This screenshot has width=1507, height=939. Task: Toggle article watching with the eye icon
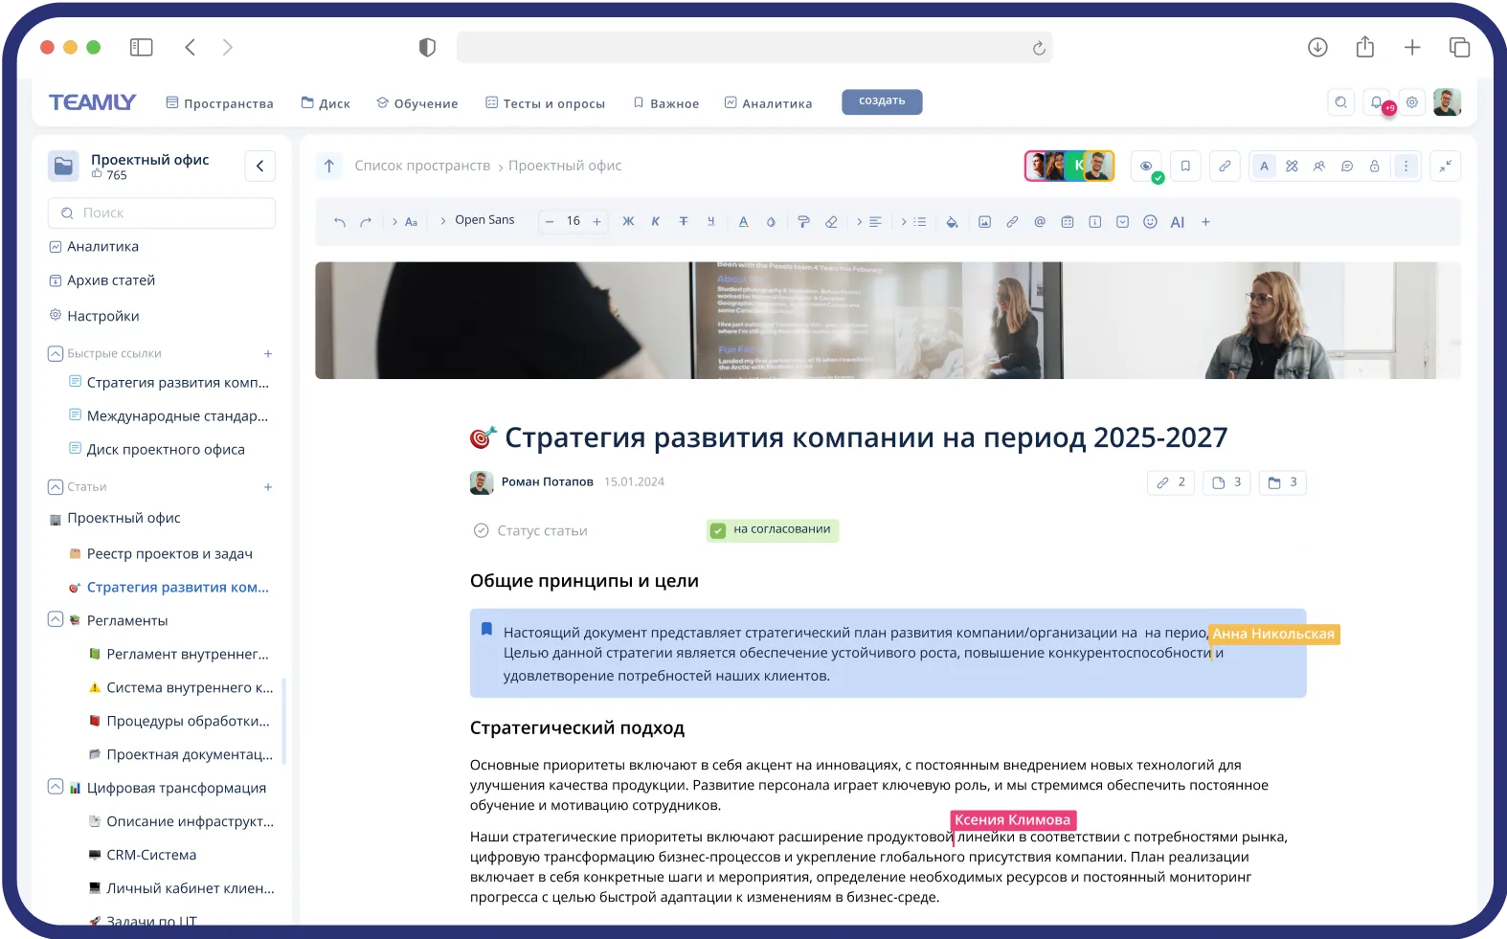(1146, 167)
